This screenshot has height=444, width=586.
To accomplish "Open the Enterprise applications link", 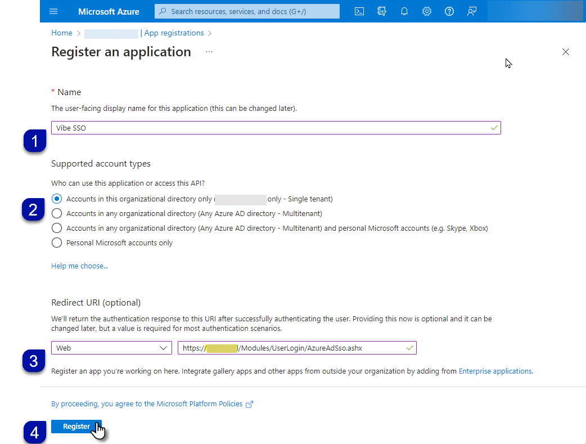I will (x=495, y=371).
